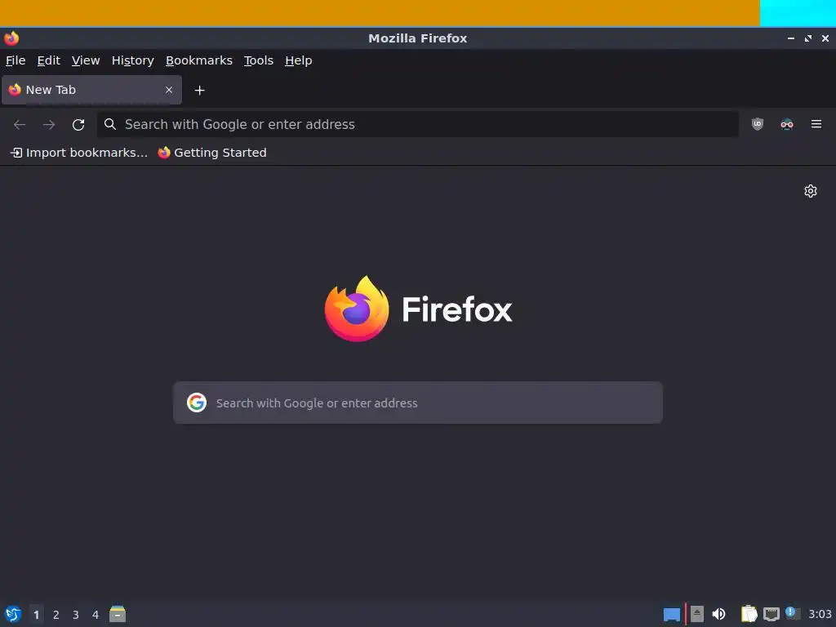Open the update notification tray icon
This screenshot has height=627, width=836.
pyautogui.click(x=793, y=613)
